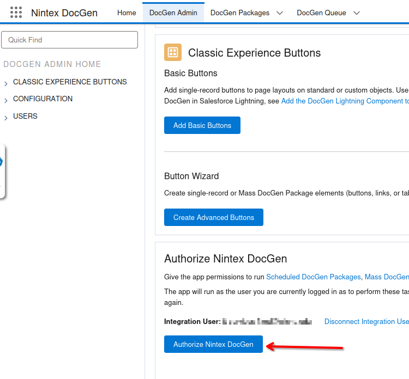Open the Scheduled DocGen Packages link

click(313, 277)
